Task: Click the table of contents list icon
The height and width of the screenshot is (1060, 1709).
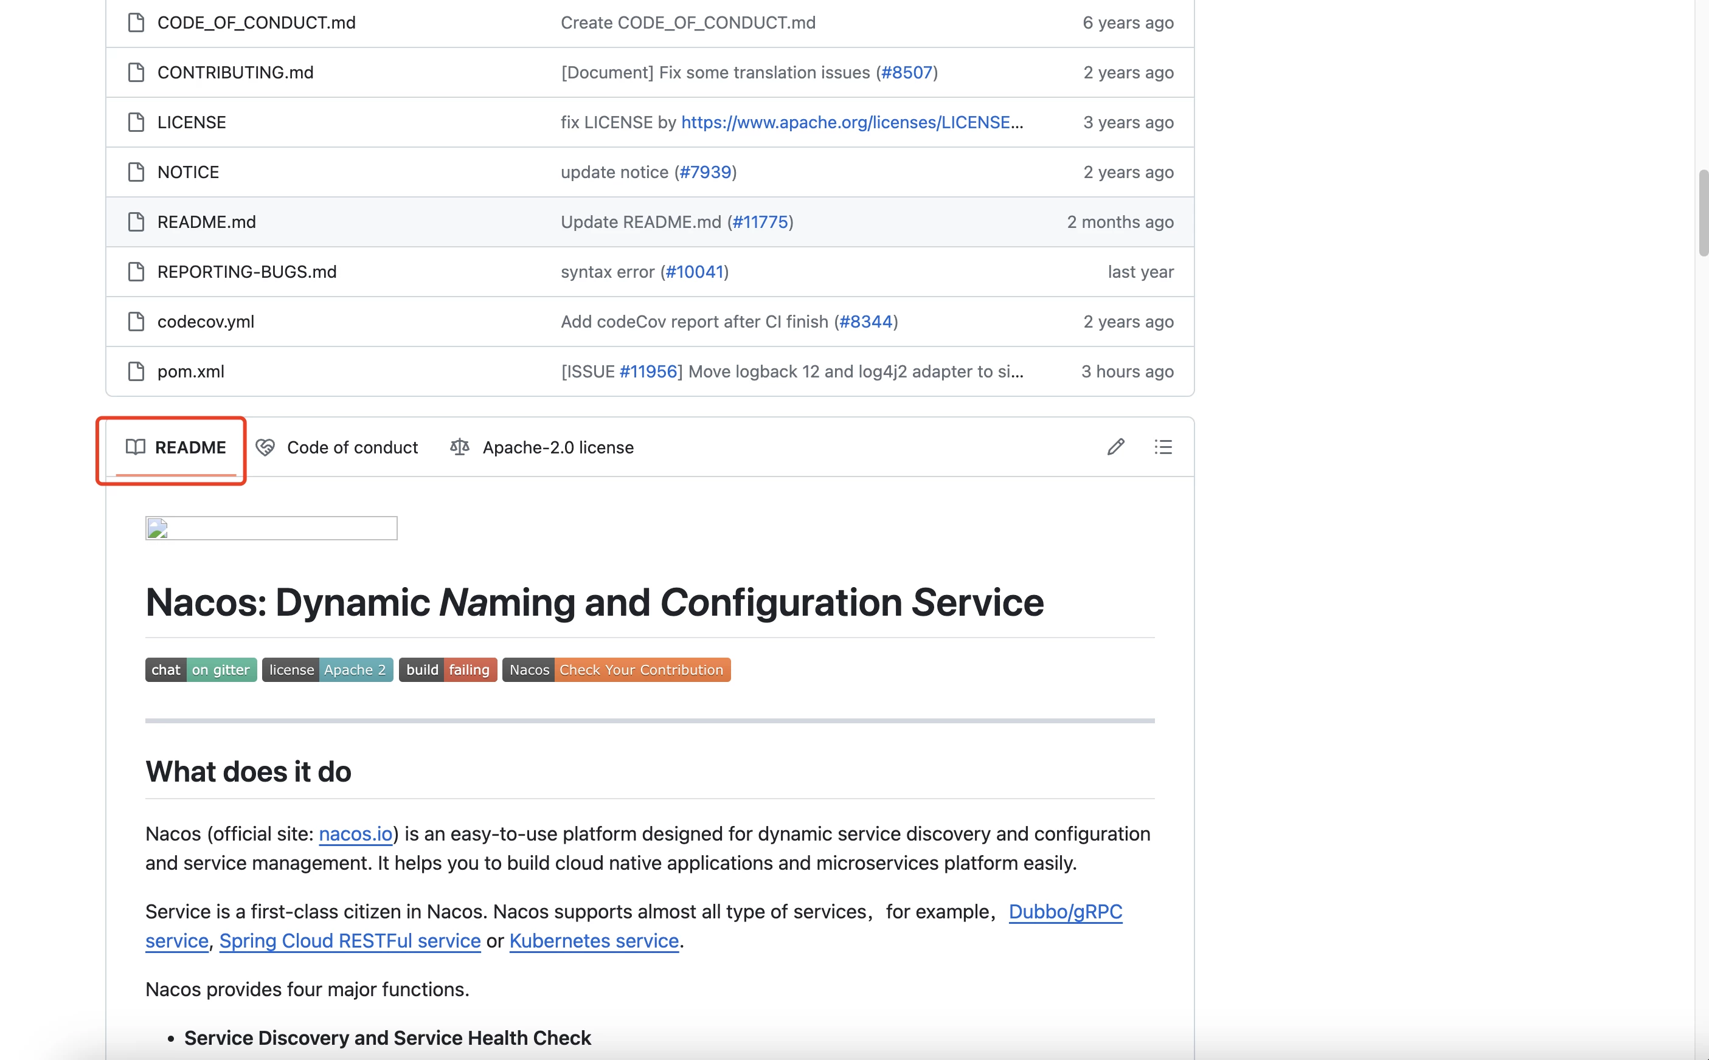Action: pyautogui.click(x=1163, y=447)
